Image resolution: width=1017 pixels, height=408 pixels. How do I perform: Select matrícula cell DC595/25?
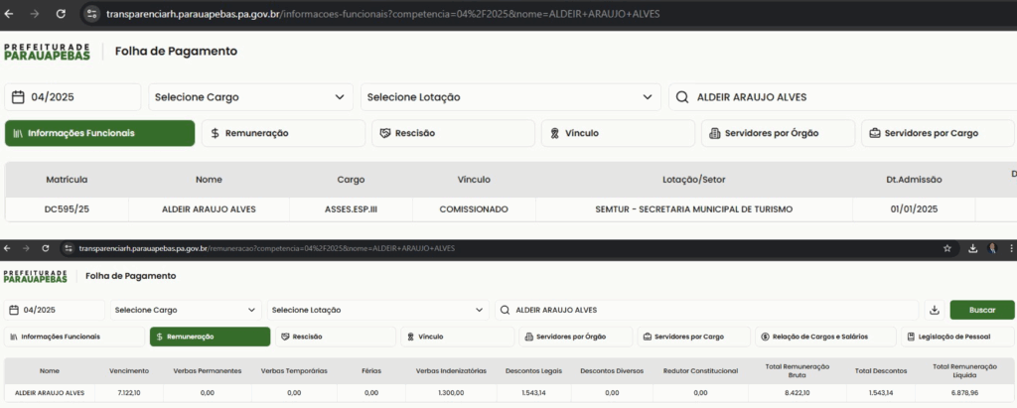coord(67,209)
